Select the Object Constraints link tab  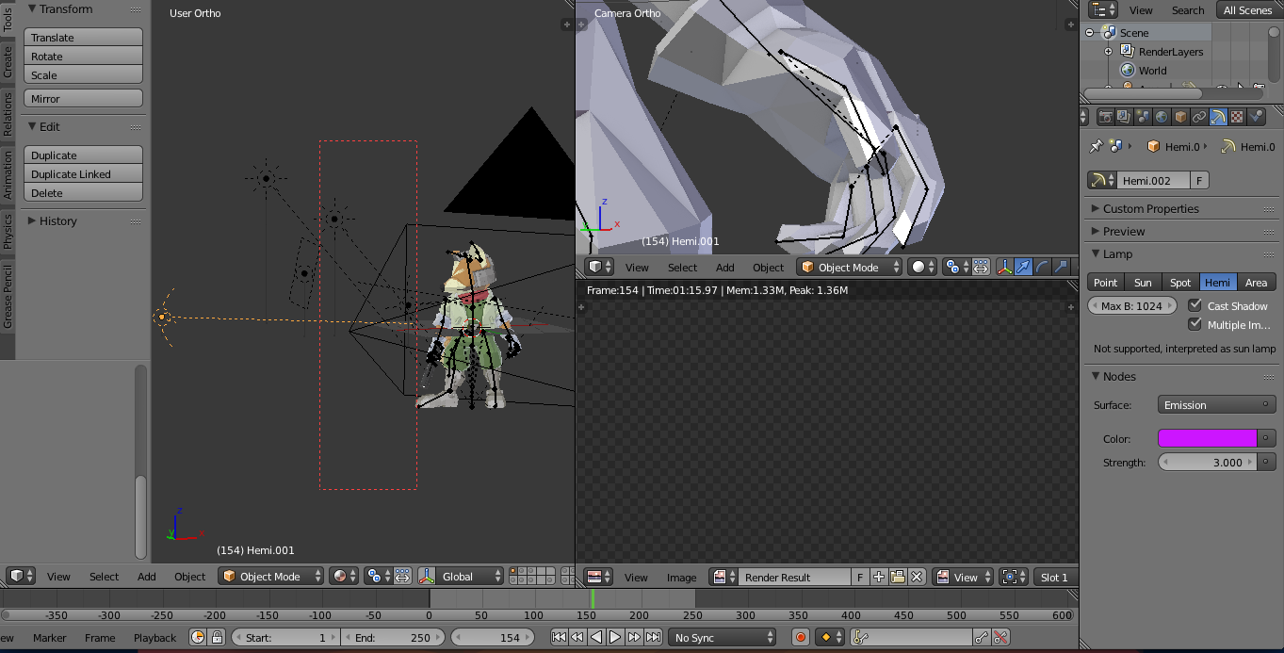1198,115
